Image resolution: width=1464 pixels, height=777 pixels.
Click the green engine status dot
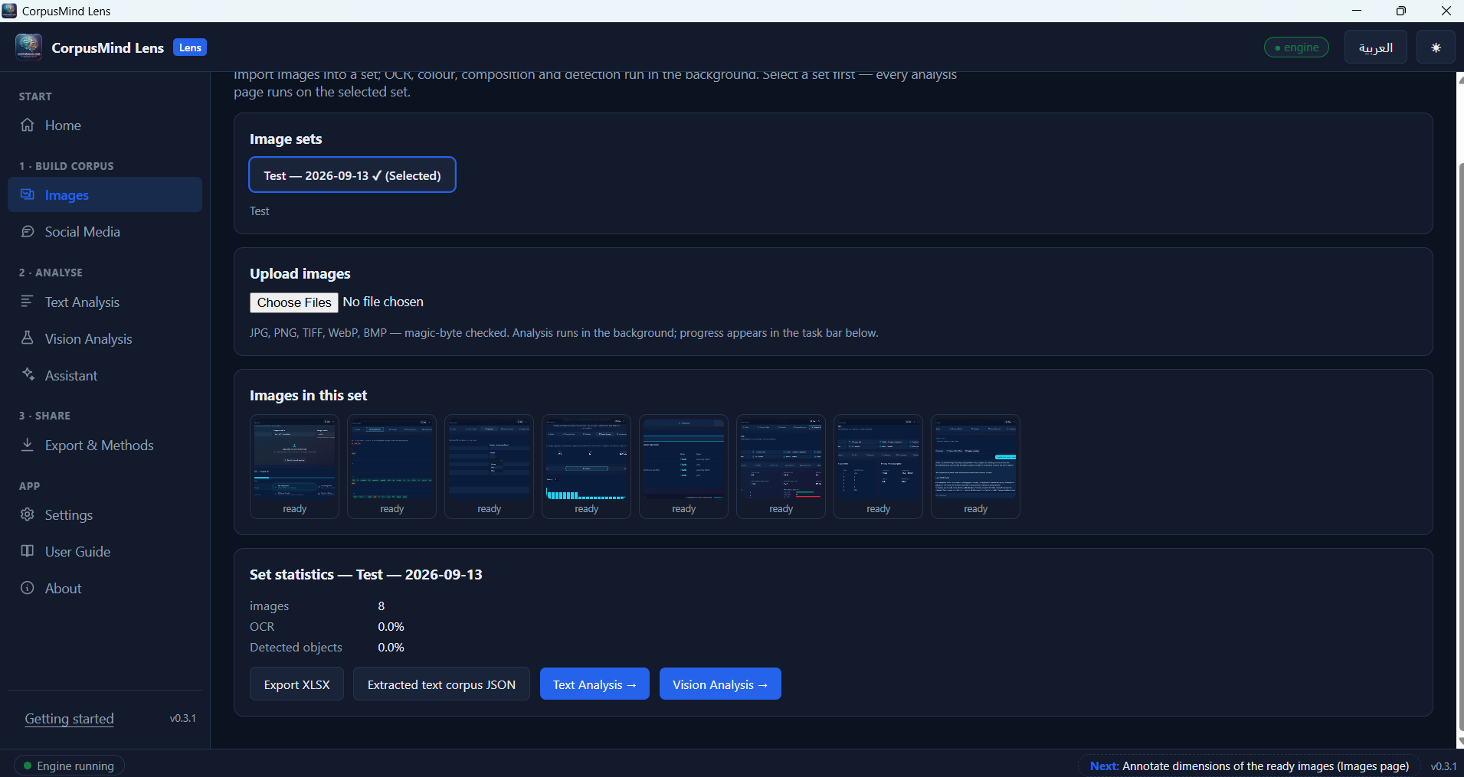pos(1277,48)
